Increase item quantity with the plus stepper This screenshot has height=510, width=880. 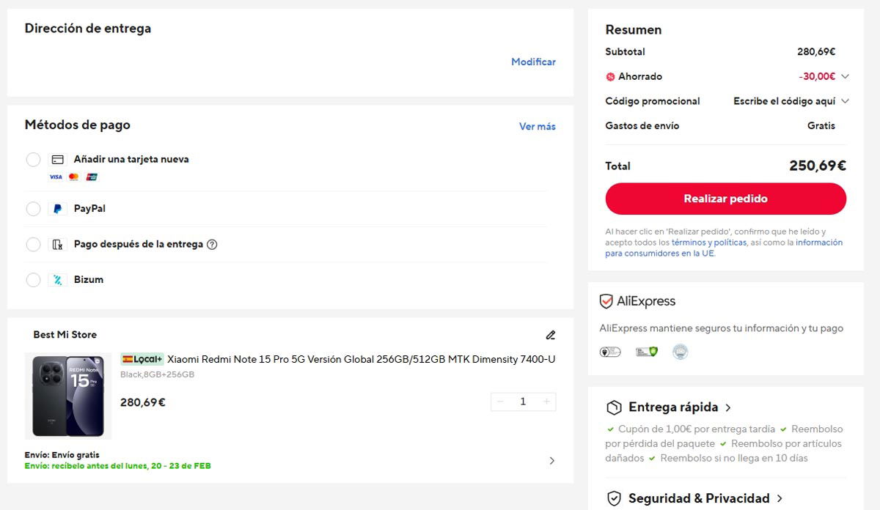click(x=546, y=401)
